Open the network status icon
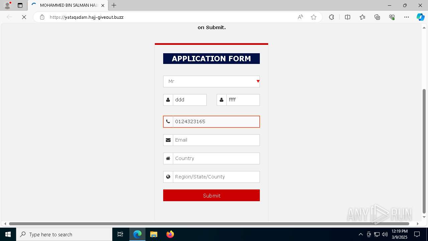This screenshot has width=428, height=241. (377, 234)
